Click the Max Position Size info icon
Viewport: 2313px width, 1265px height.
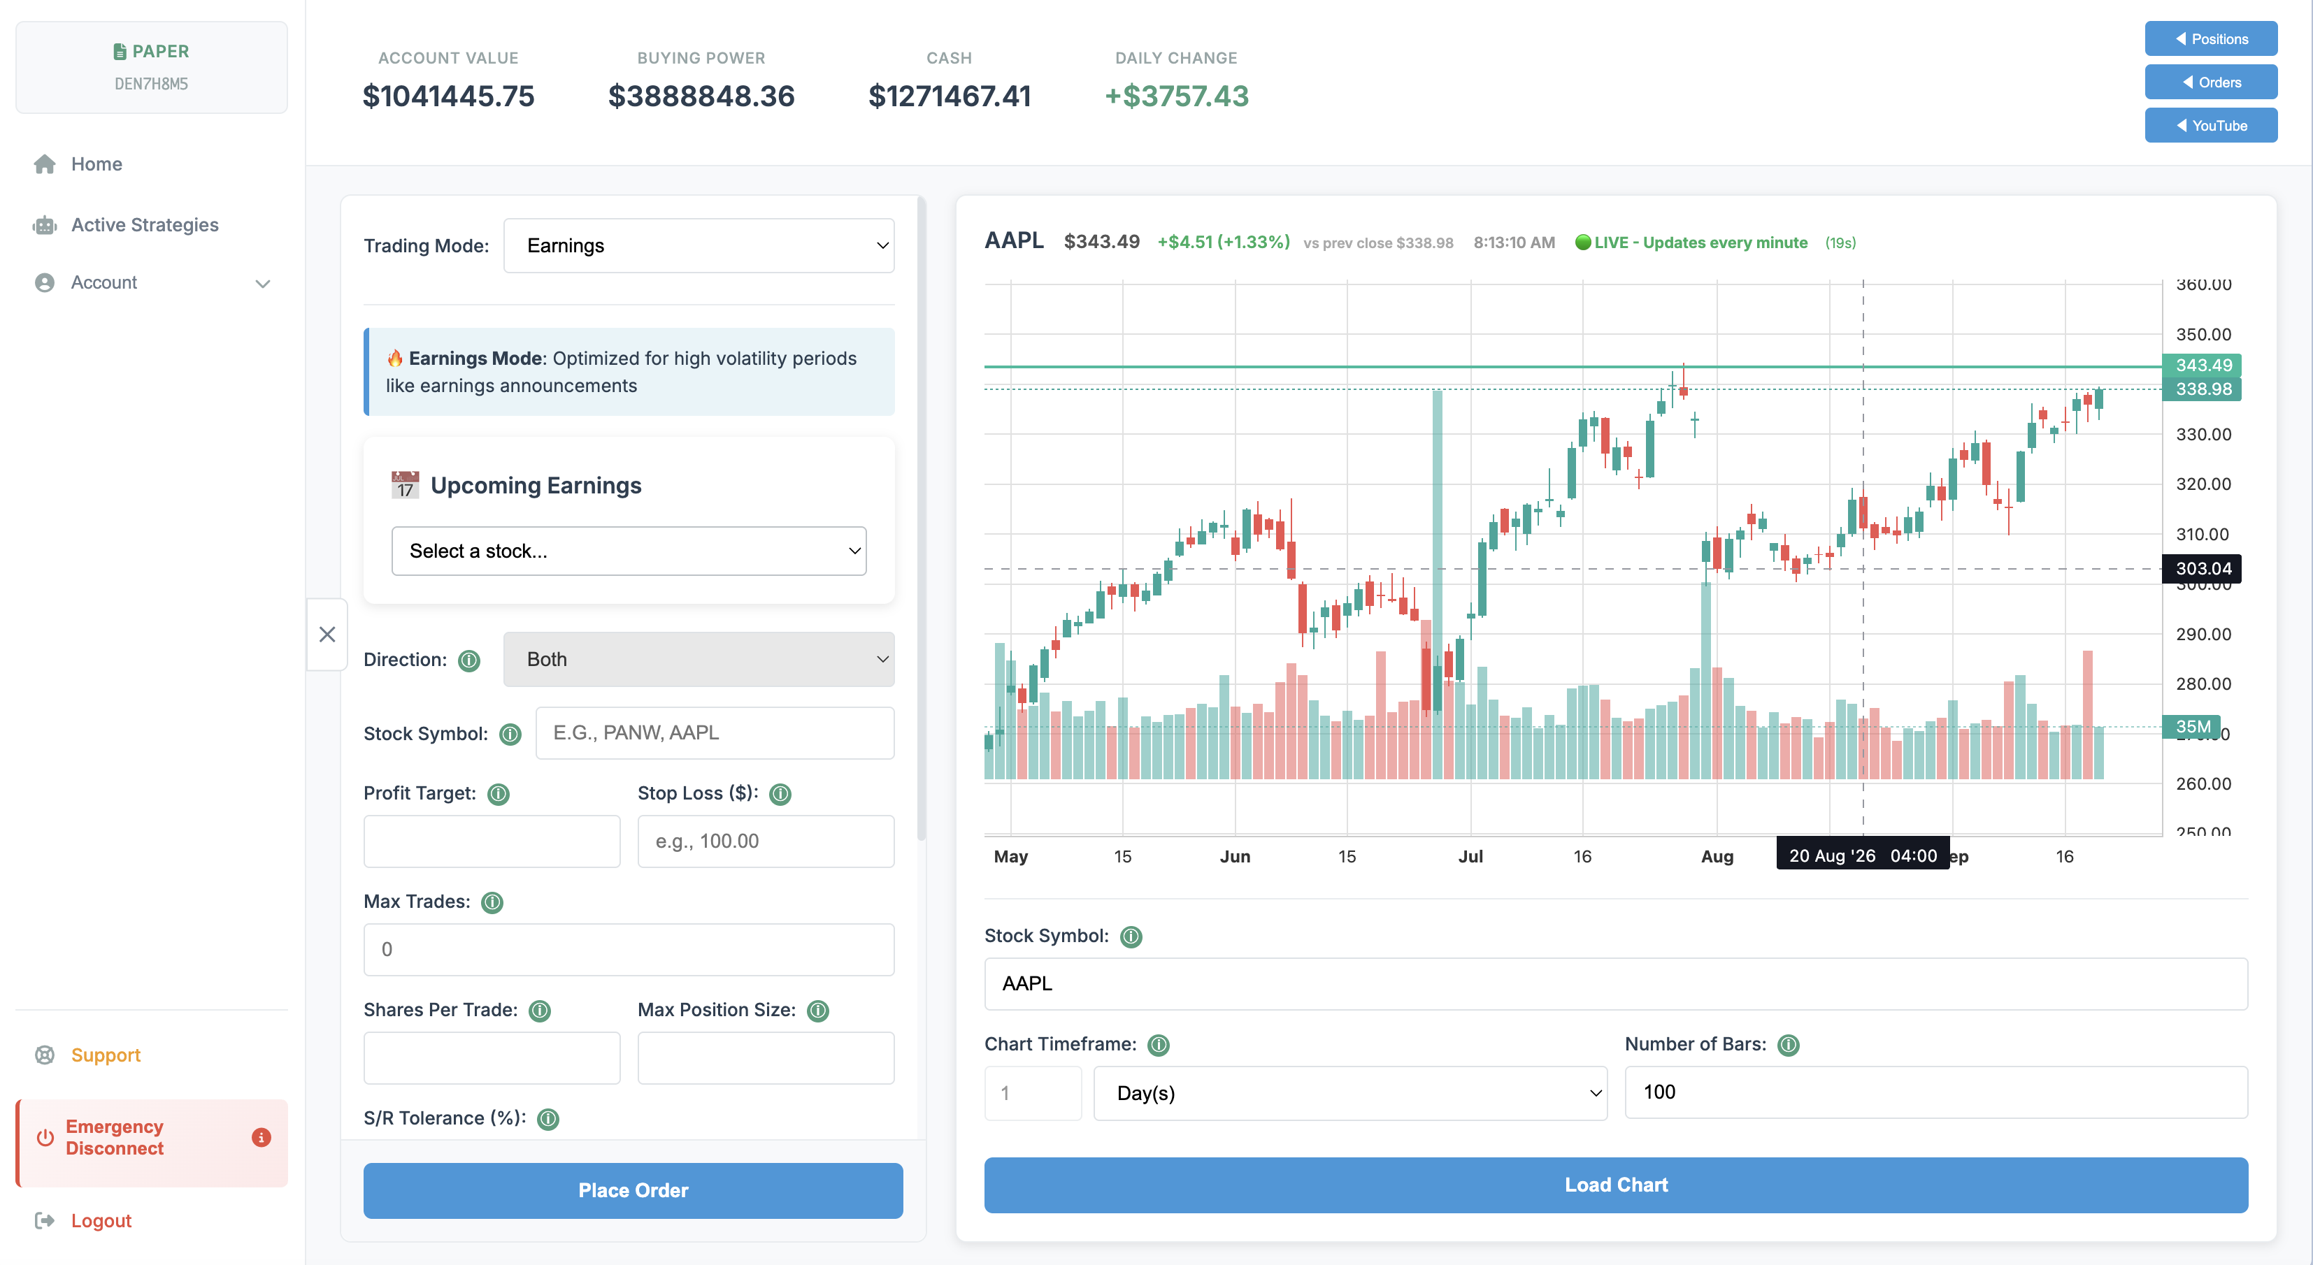tap(818, 1011)
